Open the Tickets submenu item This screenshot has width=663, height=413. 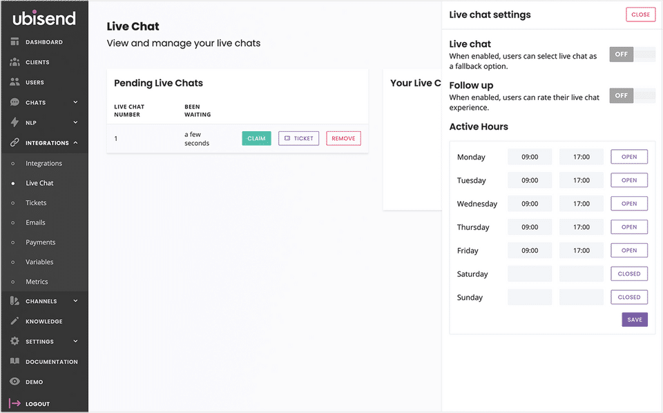(x=36, y=203)
